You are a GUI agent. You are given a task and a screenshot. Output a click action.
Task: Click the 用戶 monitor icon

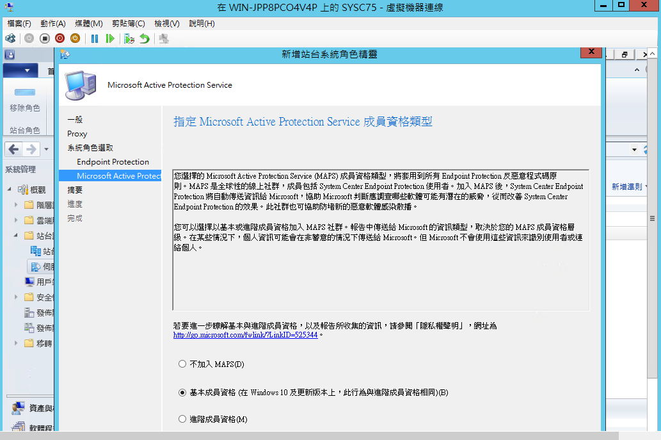click(29, 282)
